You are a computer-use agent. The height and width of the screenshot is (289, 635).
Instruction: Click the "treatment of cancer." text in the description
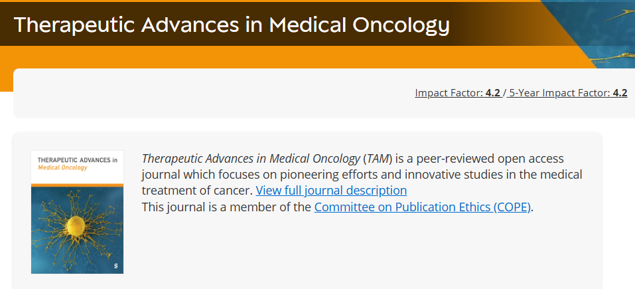click(197, 191)
